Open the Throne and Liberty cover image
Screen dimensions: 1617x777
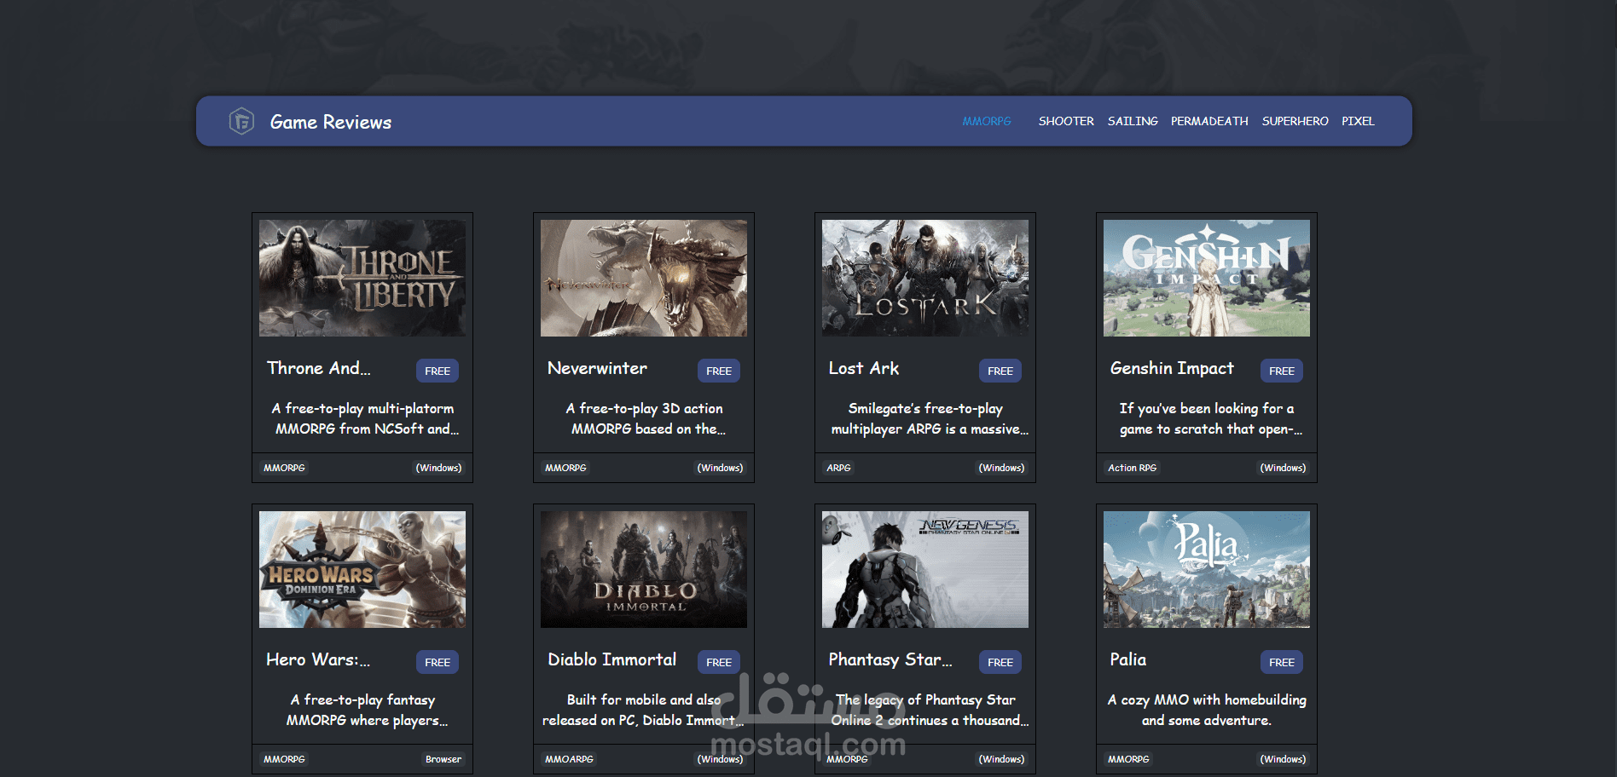[362, 278]
